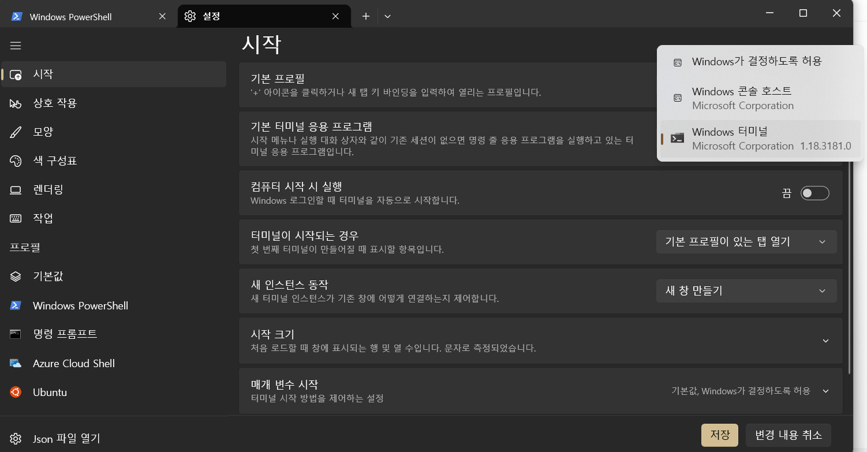Go to 모양 settings page
The width and height of the screenshot is (867, 452).
point(114,132)
